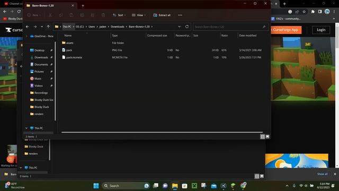Viewport: 339px width, 191px height.
Task: Select the Bare+Bones+1.20 Explorer tab
Action: (x=50, y=6)
